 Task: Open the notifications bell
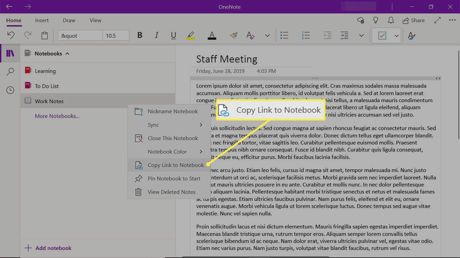(x=391, y=20)
